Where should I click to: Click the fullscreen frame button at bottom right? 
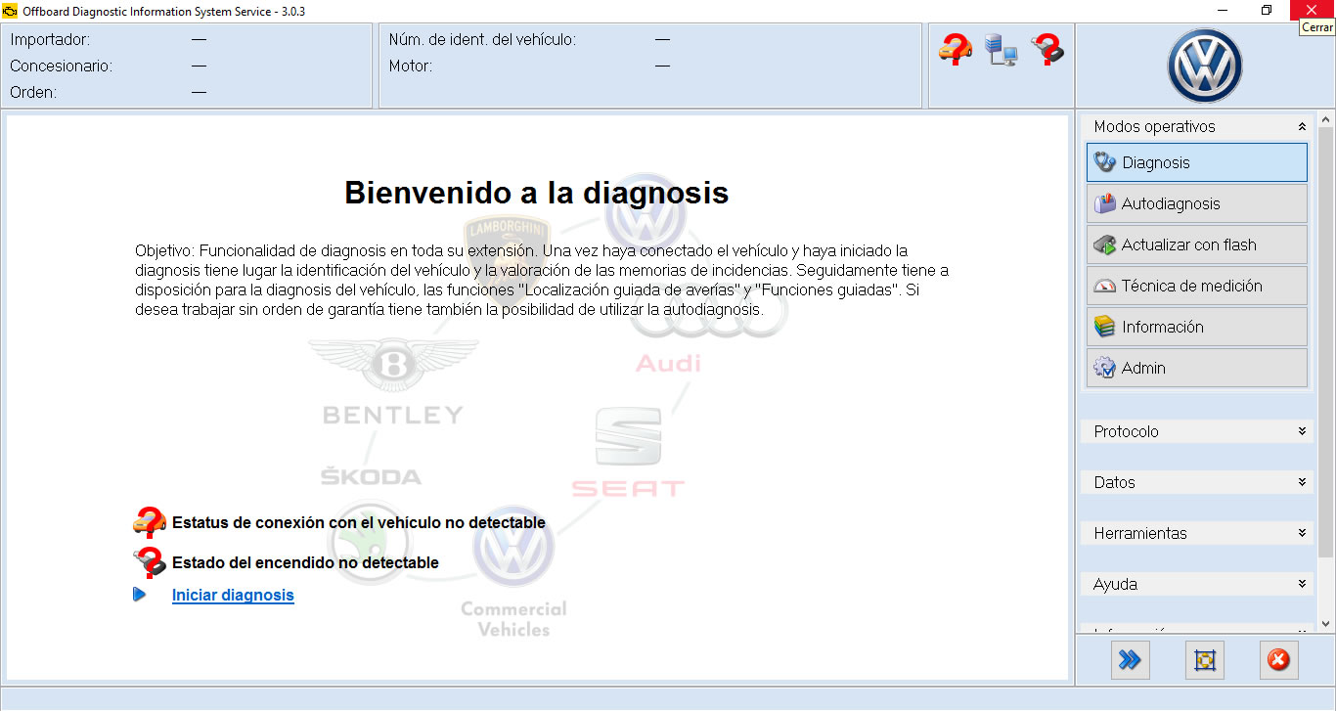(1204, 661)
